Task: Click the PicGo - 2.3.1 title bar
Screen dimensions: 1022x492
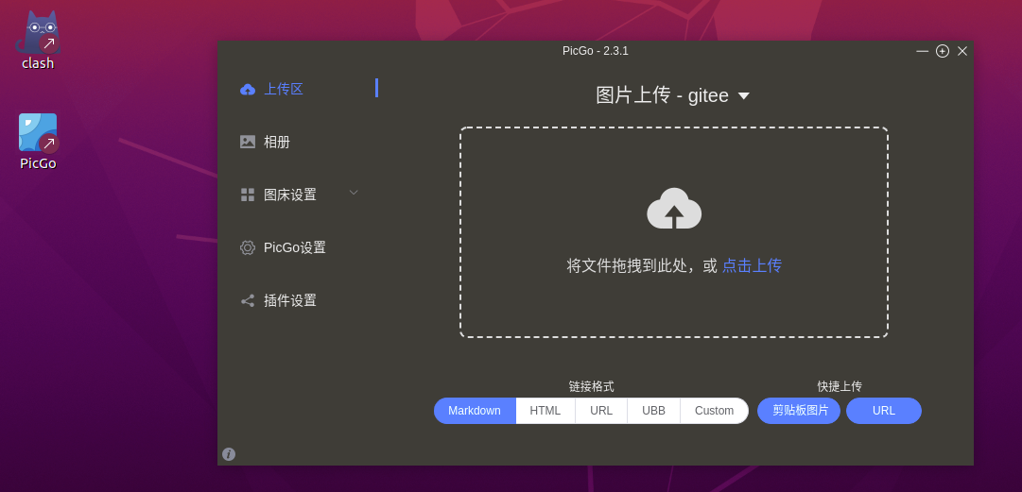Action: pos(596,51)
